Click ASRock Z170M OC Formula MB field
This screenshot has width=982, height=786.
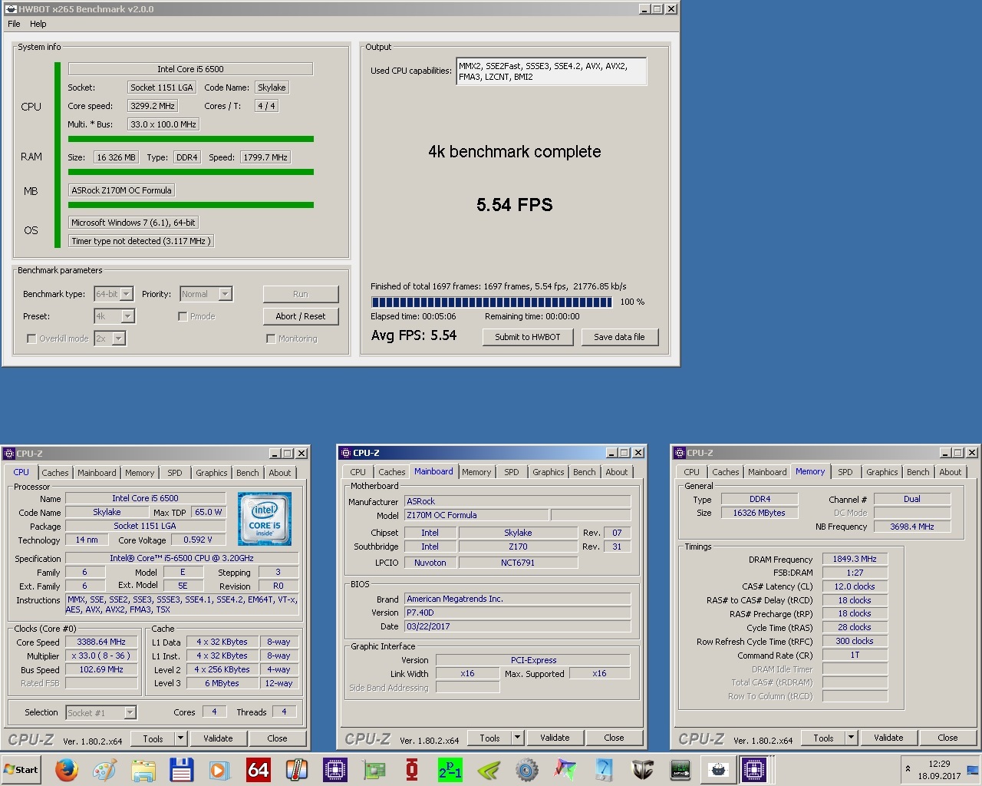coord(122,190)
